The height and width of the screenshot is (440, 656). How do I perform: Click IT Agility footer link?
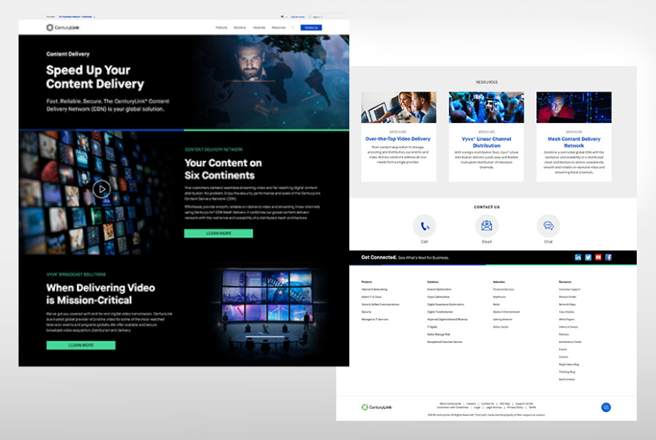pyautogui.click(x=432, y=327)
